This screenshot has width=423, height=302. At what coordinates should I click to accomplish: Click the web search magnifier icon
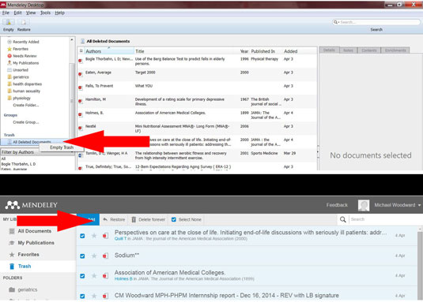point(343,219)
